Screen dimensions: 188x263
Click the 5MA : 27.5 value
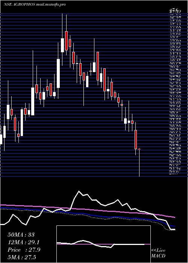[22, 257]
